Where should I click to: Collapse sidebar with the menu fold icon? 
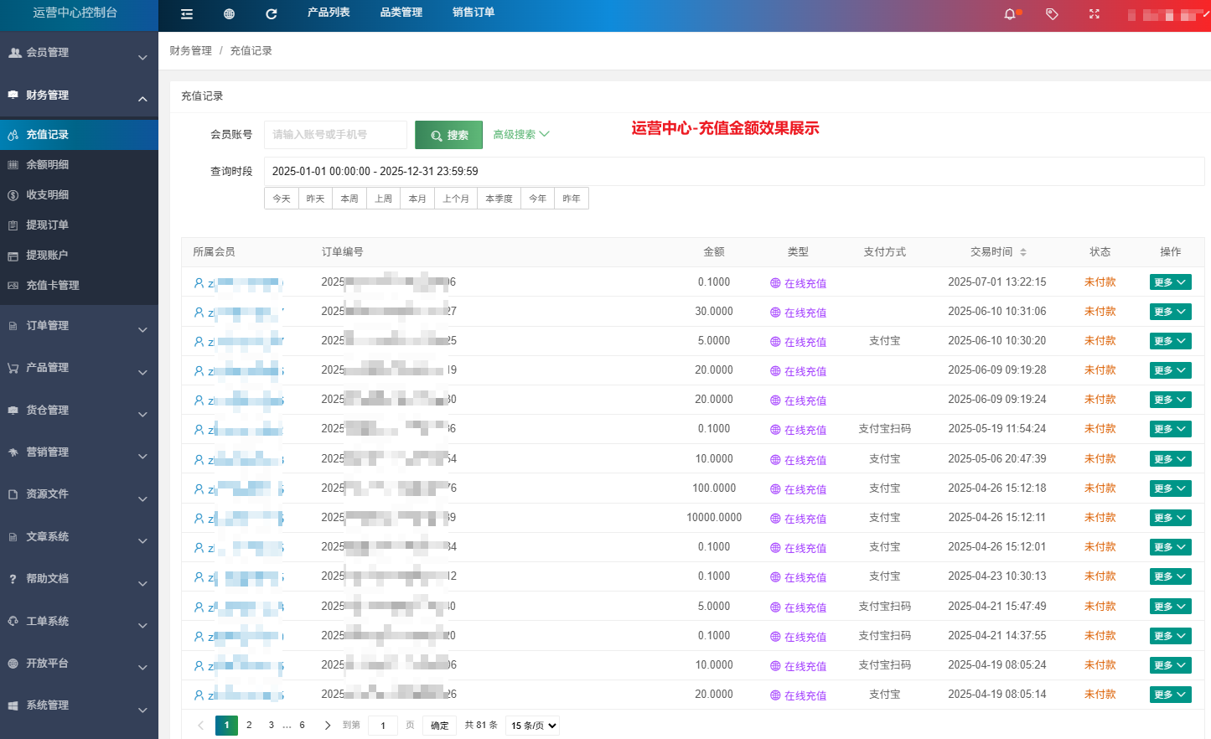click(187, 13)
